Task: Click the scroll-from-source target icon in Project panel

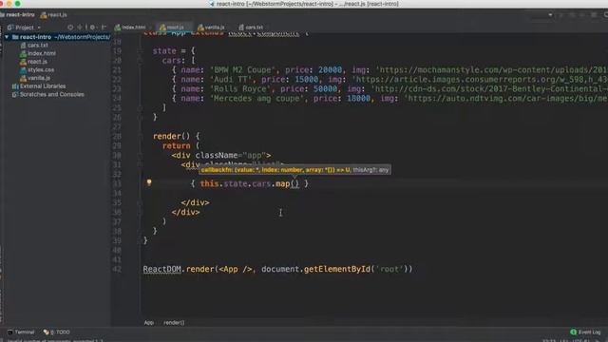Action: (70, 28)
